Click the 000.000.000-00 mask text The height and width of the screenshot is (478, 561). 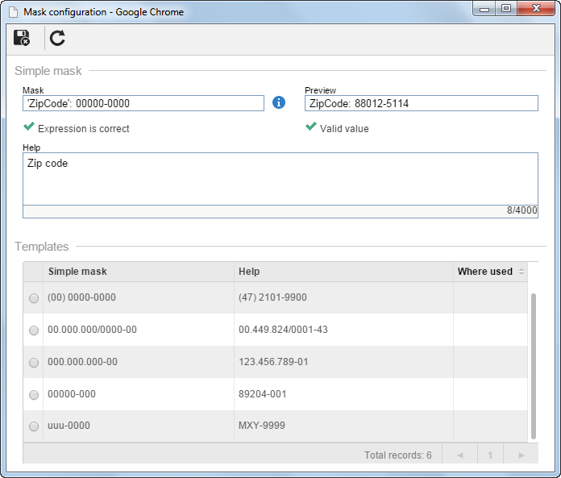coord(83,362)
